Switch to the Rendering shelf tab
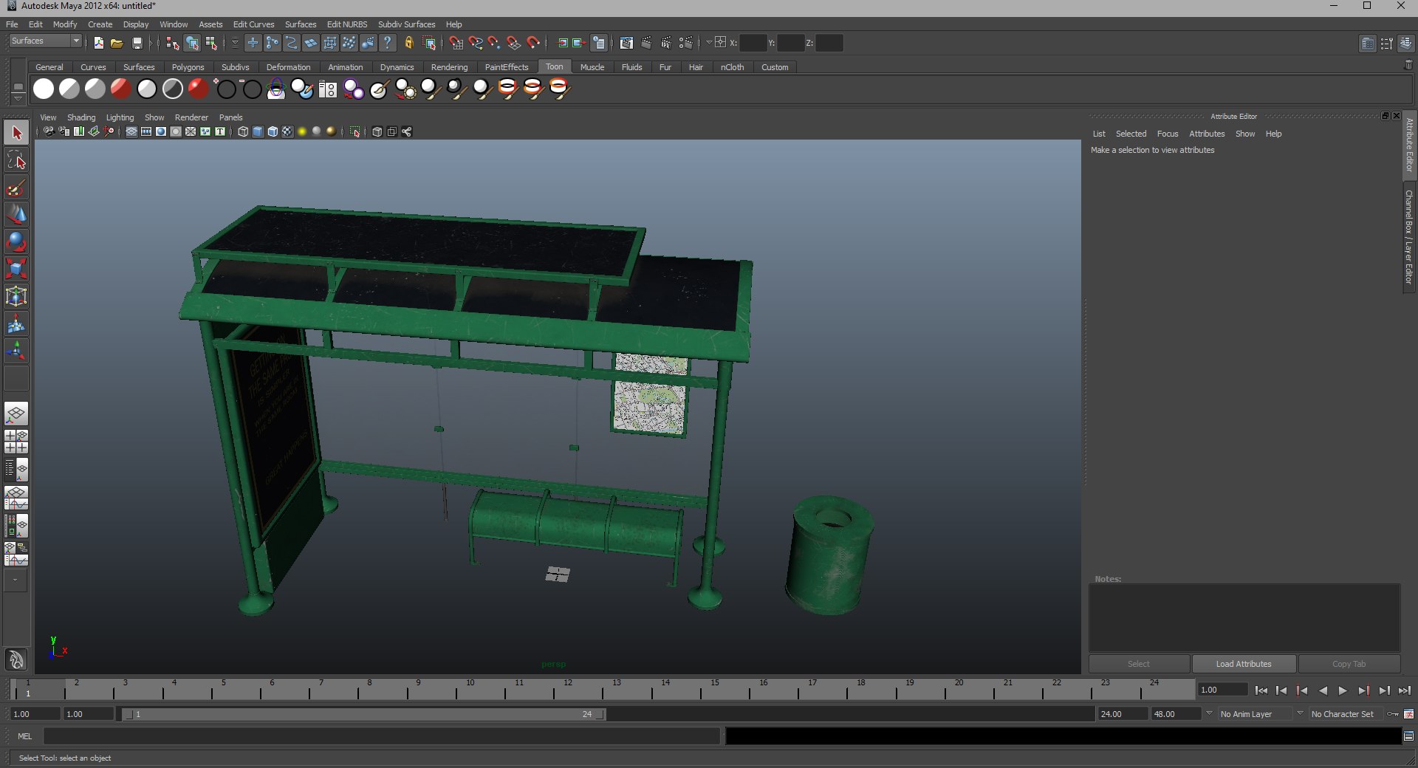 tap(449, 67)
